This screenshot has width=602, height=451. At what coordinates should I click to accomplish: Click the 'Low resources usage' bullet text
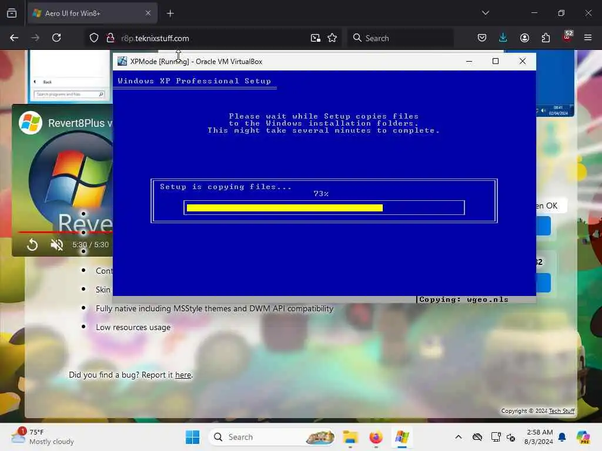[133, 327]
